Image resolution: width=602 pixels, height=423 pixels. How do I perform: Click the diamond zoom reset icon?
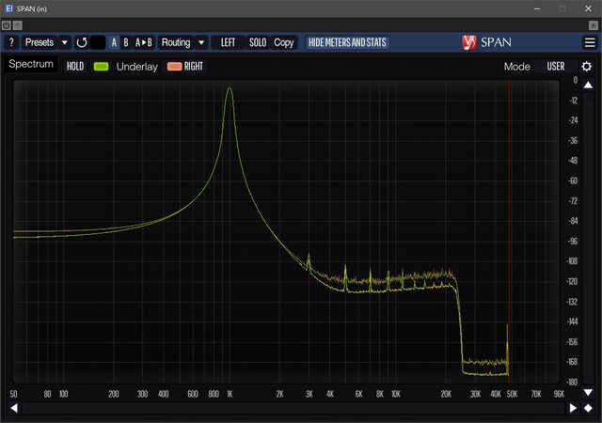(x=588, y=408)
